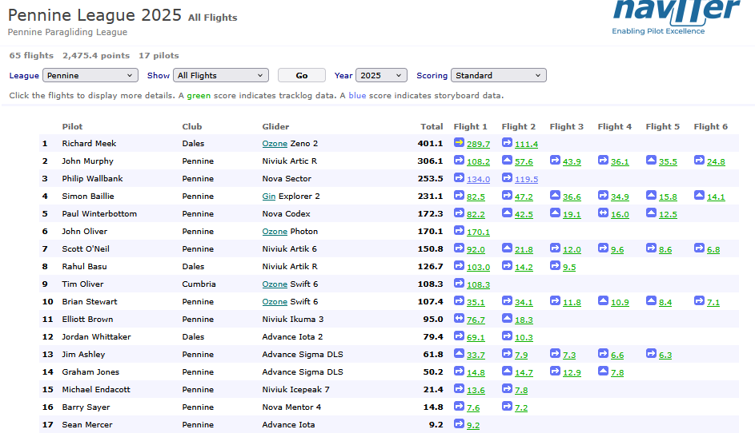Screen dimensions: 755x441
Task: Click the flight icon beside Elliott Brown's 76.7
Action: (459, 319)
